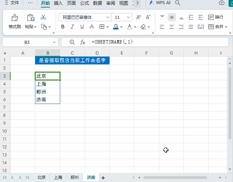Screen dimensions: 233x182
Task: Add a new sheet with plus button
Action: point(103,178)
